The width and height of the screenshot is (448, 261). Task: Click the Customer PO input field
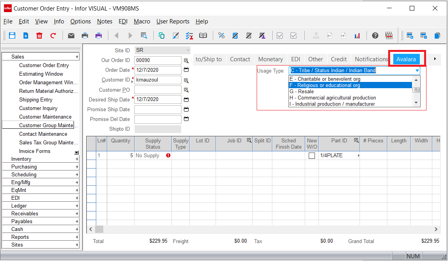158,90
